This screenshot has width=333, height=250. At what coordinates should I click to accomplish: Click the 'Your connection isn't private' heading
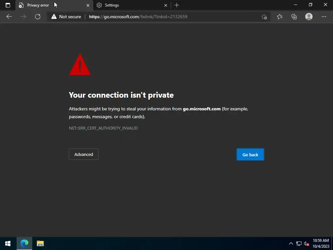pyautogui.click(x=121, y=95)
